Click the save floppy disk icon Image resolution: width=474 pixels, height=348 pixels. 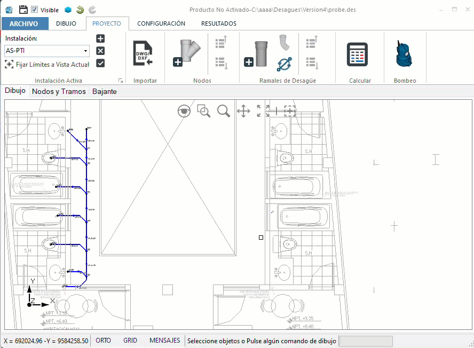point(23,10)
